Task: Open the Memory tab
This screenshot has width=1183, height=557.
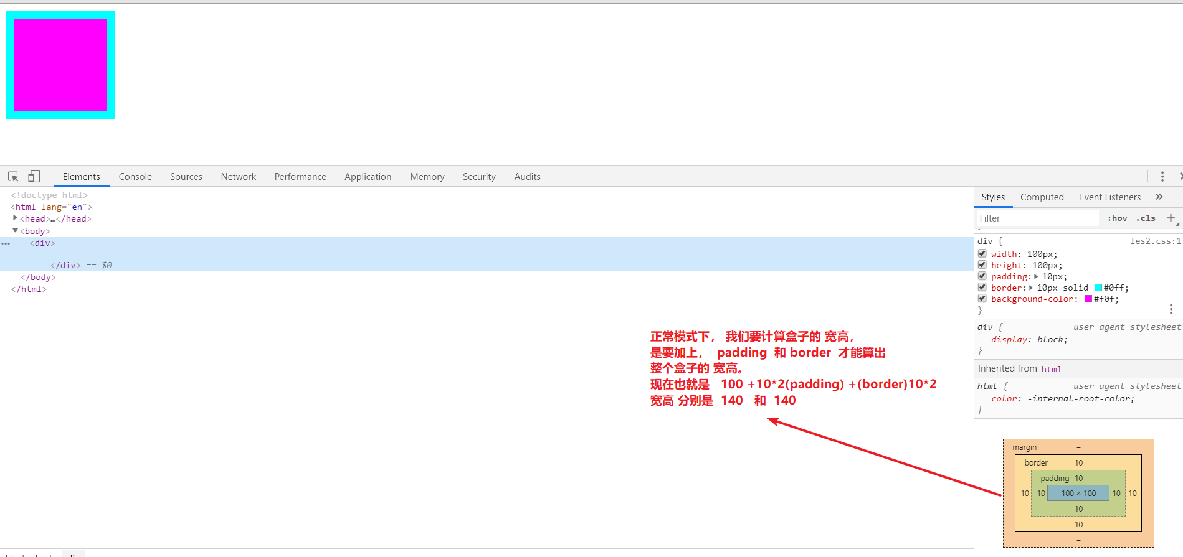Action: 427,177
